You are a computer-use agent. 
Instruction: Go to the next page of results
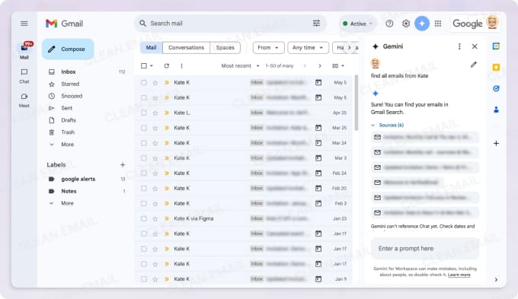point(319,65)
